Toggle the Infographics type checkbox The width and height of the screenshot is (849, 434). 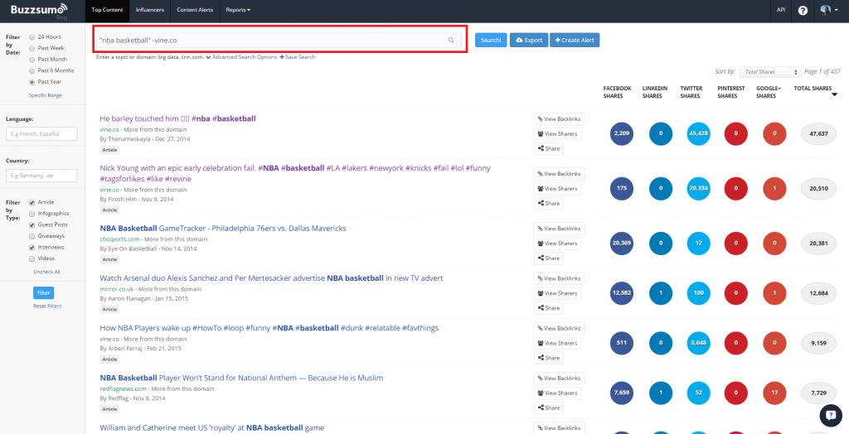[x=32, y=214]
